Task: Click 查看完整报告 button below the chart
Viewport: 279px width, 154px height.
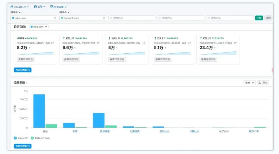Action: [23, 146]
